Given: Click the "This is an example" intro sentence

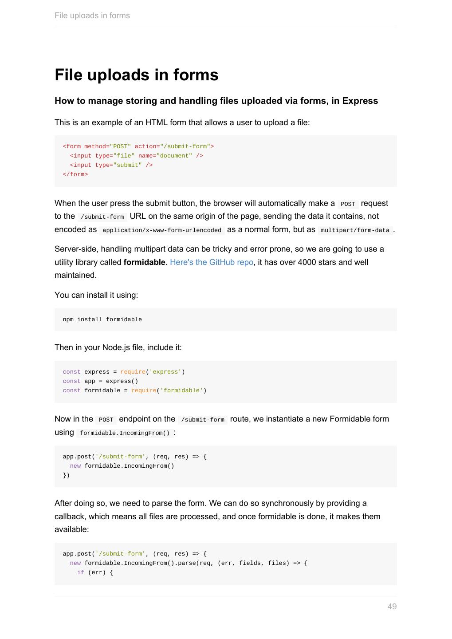Looking at the screenshot, I should (182, 122).
